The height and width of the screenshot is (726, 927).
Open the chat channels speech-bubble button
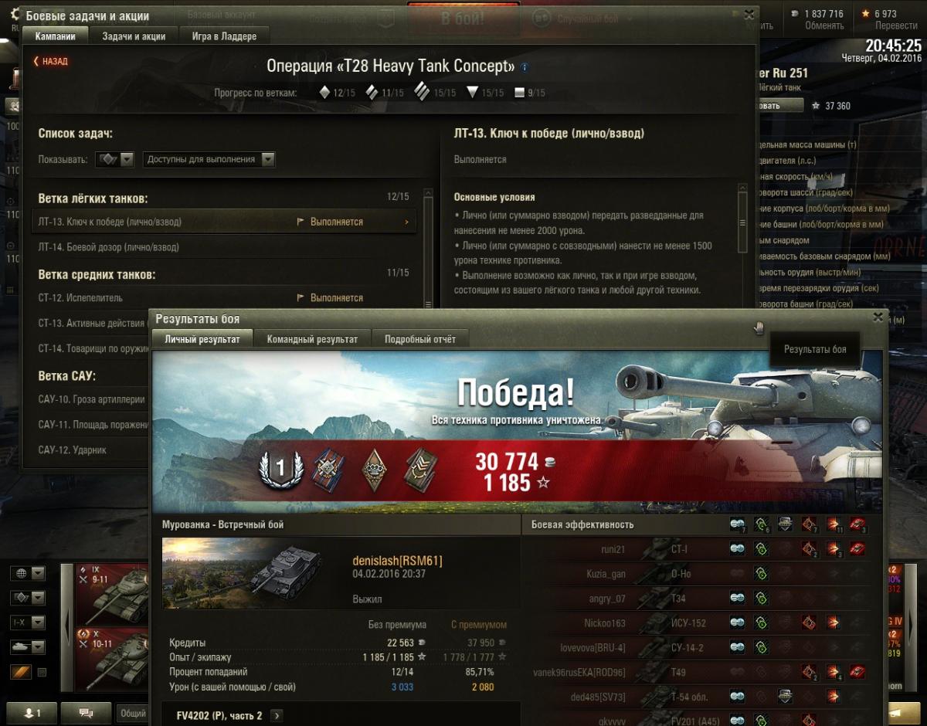86,713
